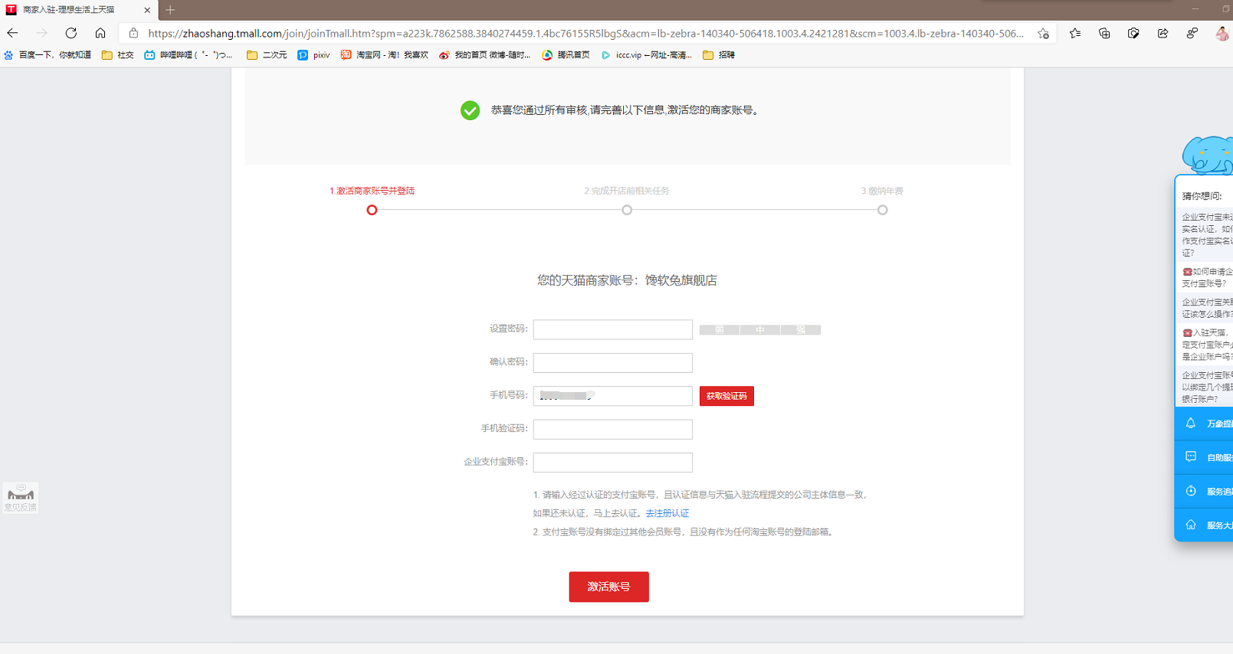Open the share icon in browser toolbar

coord(1162,33)
